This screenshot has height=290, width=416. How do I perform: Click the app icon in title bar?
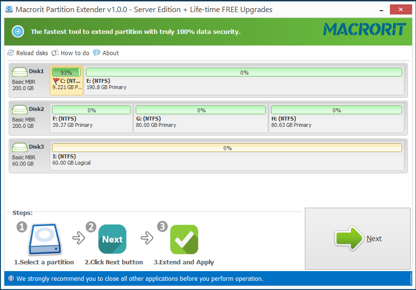coord(9,9)
